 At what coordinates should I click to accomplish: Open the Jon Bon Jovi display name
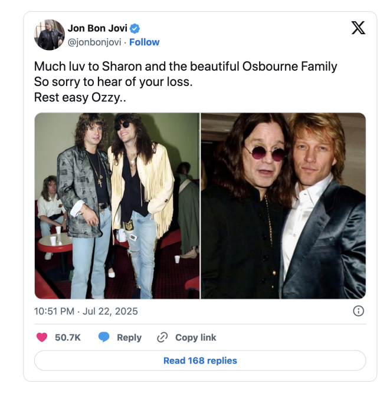[x=97, y=28]
